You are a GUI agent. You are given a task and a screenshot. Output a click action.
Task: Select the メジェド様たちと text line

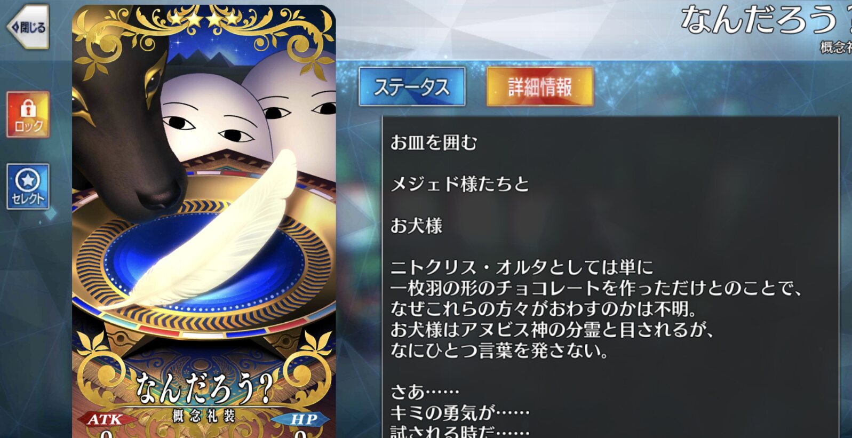coord(460,184)
